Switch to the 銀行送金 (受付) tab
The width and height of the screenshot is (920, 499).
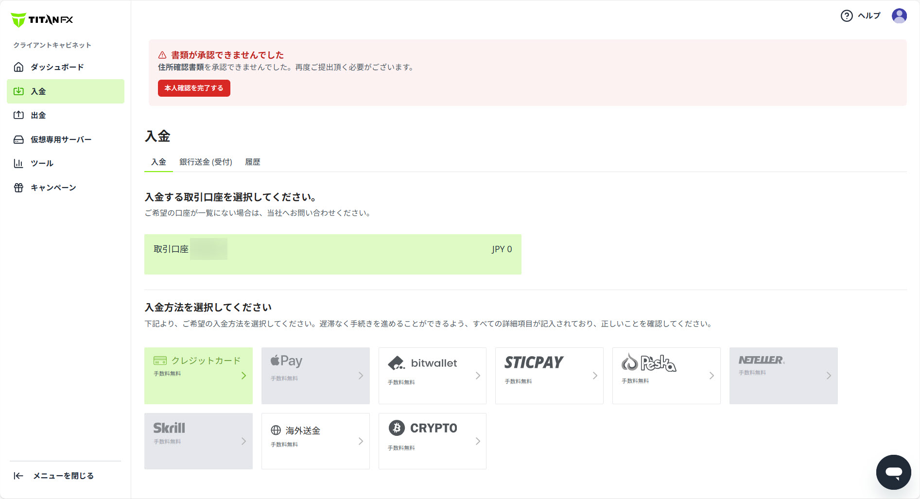206,162
